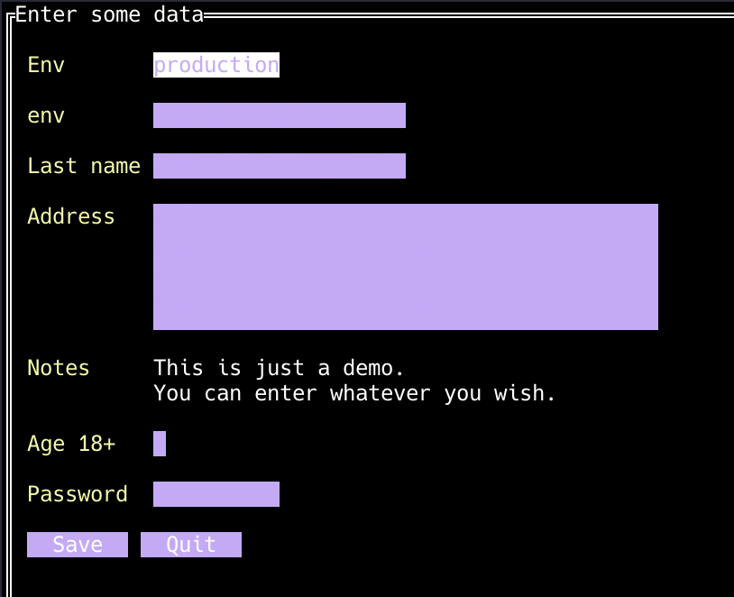734x597 pixels.
Task: Click the 'This is just a demo.' note text
Action: (x=279, y=368)
